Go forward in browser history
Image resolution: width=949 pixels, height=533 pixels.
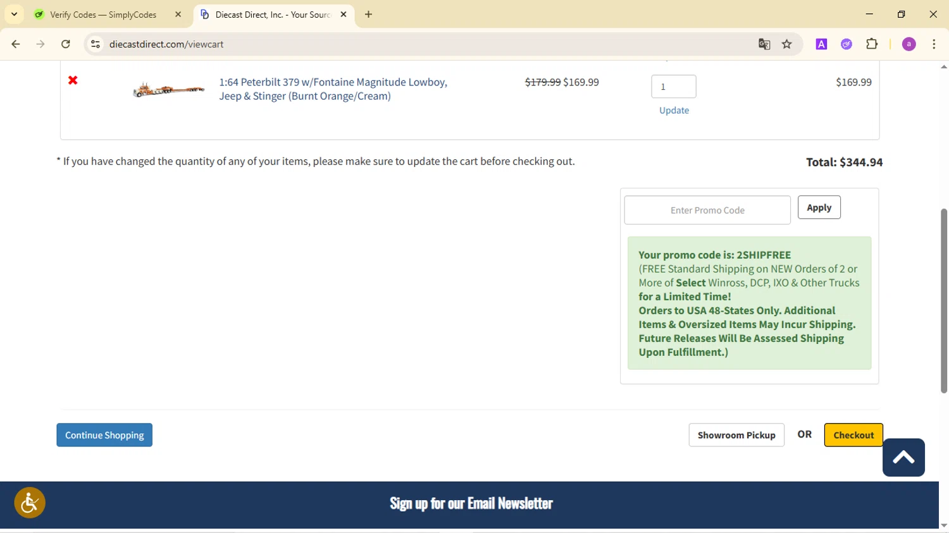[40, 44]
